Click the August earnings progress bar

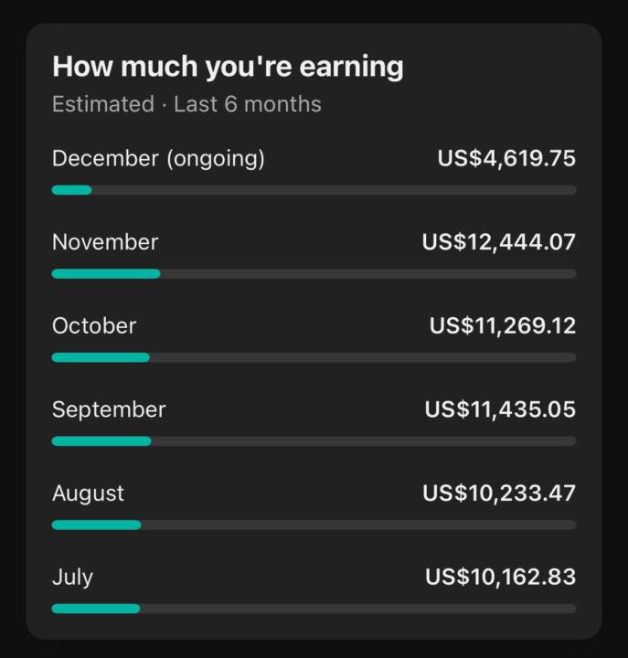[x=314, y=525]
